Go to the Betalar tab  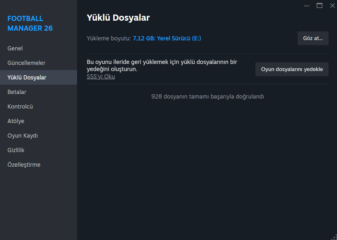(x=17, y=92)
